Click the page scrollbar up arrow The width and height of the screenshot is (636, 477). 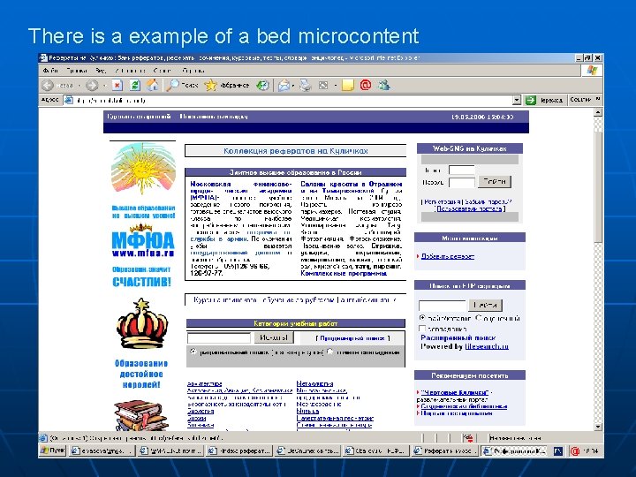(598, 112)
